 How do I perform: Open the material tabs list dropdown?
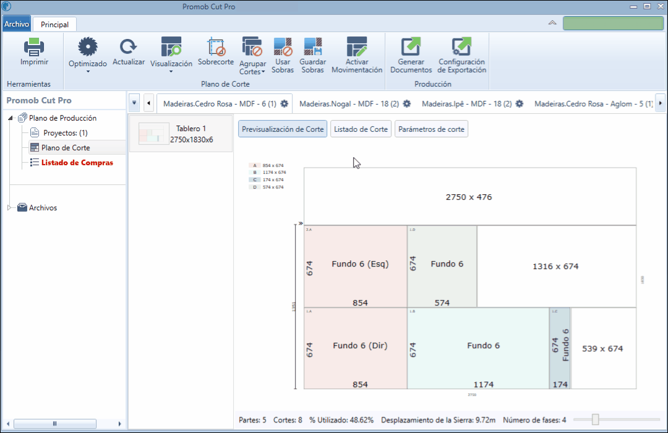(x=134, y=103)
